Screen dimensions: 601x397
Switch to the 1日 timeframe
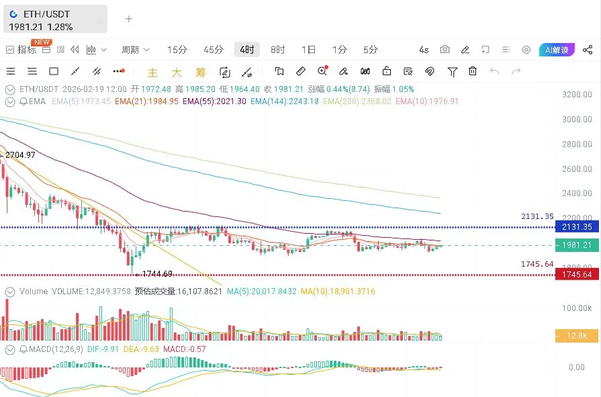pyautogui.click(x=308, y=50)
